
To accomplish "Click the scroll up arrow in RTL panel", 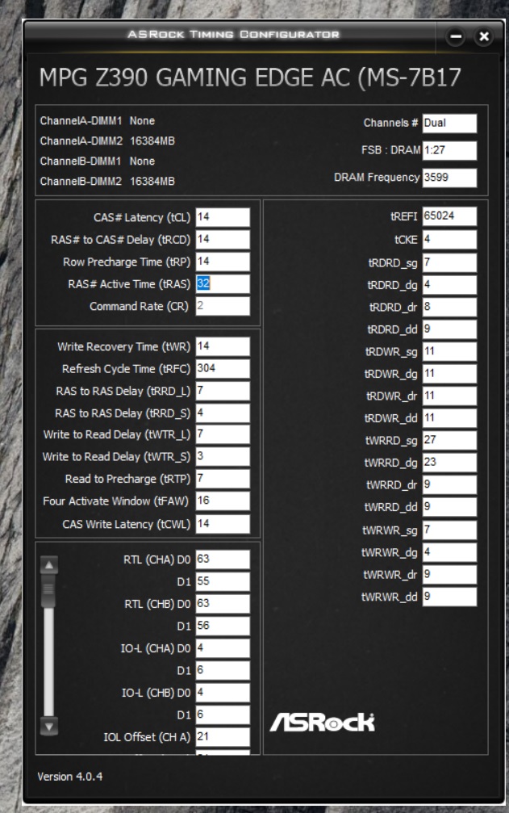I will coord(48,564).
